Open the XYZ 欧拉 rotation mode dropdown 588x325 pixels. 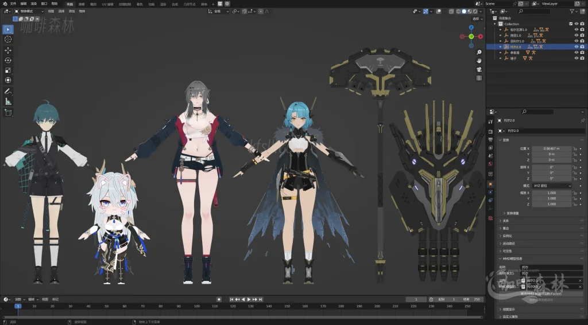coord(552,186)
